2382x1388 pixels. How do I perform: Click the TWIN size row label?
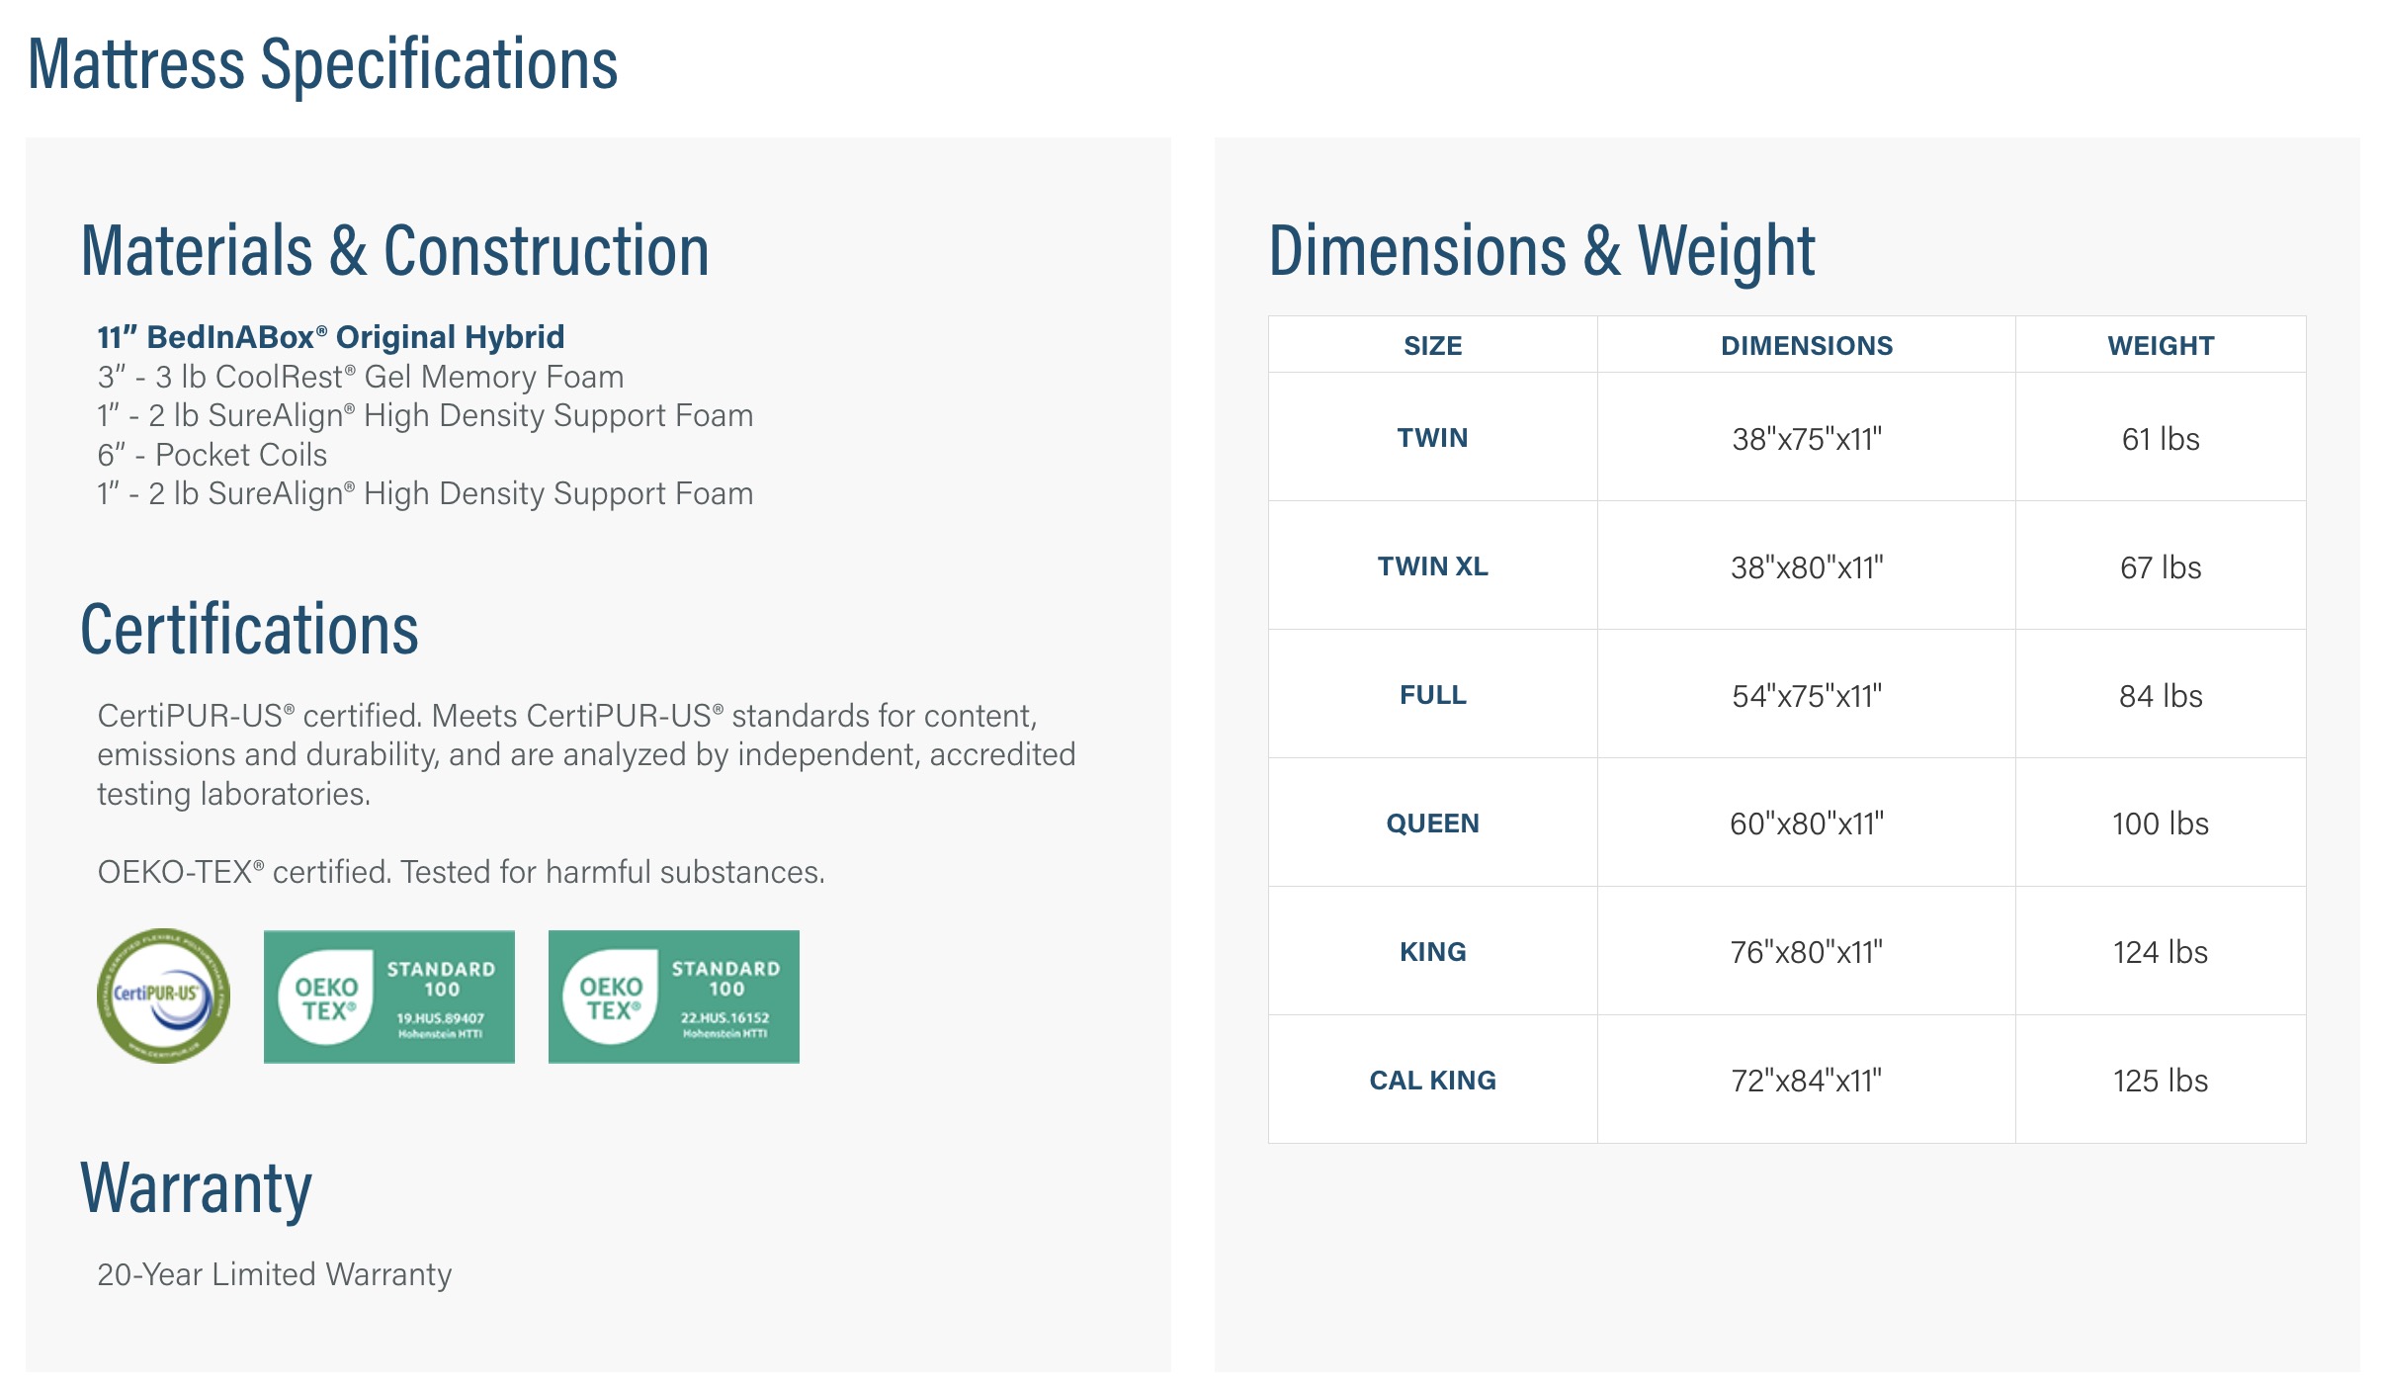point(1433,437)
